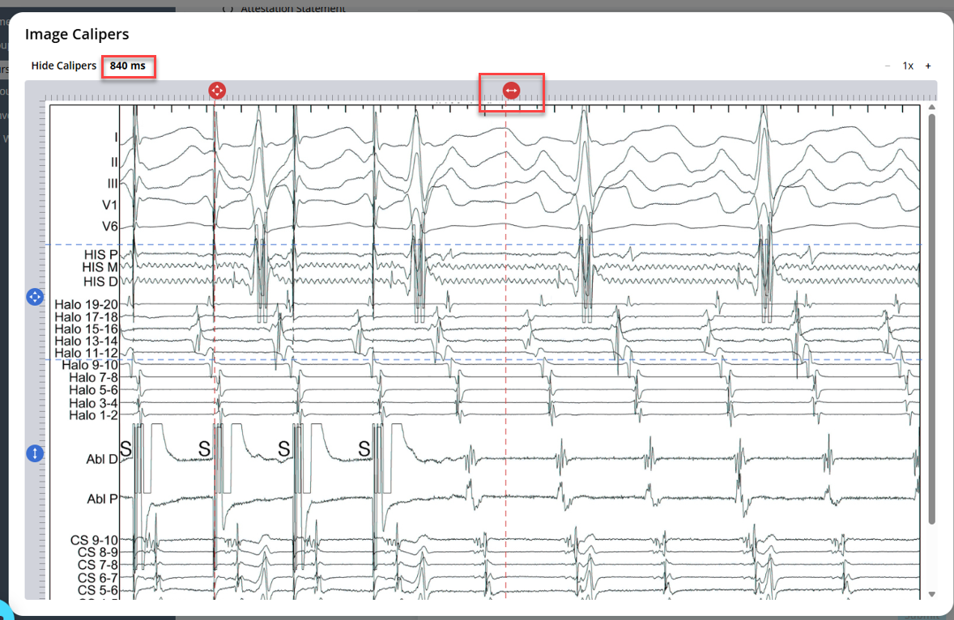Click the red four-arrow caliper move handle

[217, 91]
